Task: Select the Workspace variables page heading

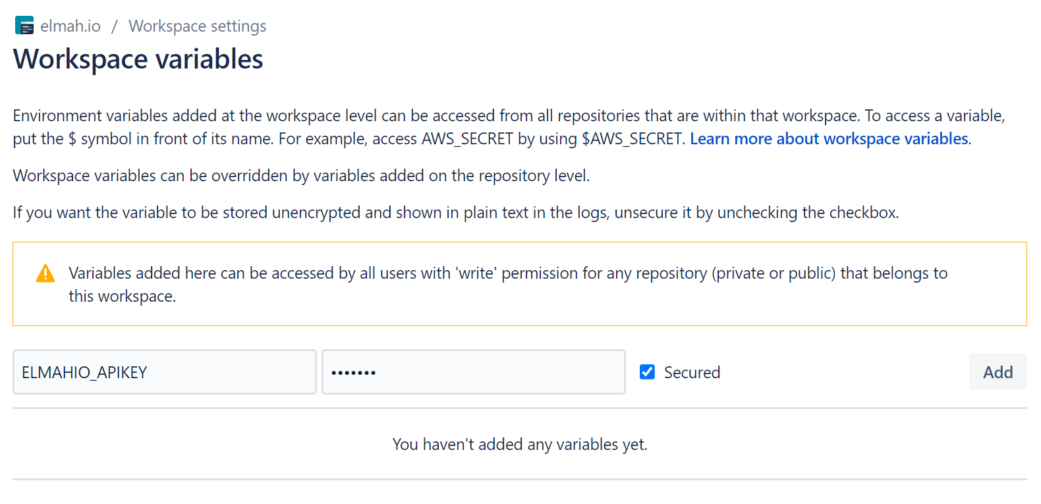Action: (138, 59)
